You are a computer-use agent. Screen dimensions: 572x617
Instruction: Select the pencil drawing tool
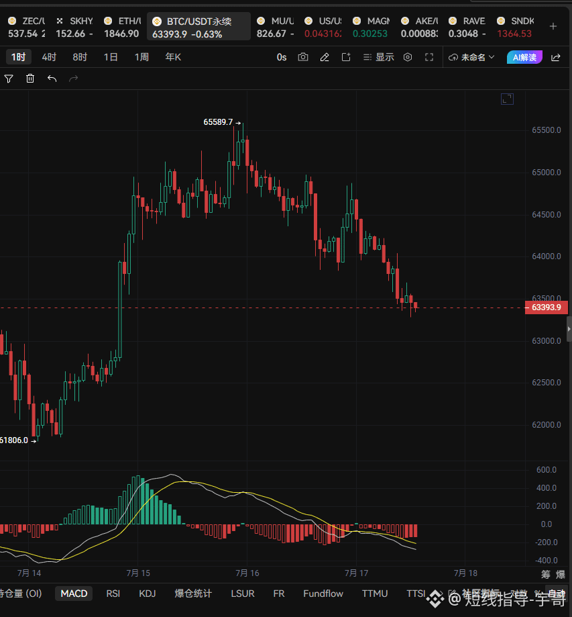click(x=325, y=58)
